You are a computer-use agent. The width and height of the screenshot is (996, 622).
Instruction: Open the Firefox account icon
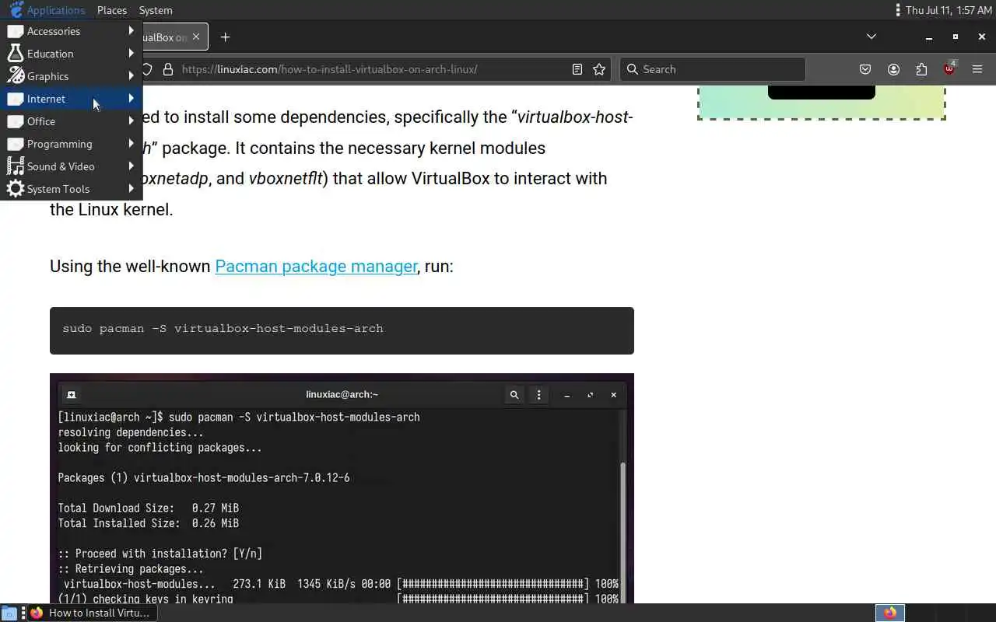[x=893, y=69]
